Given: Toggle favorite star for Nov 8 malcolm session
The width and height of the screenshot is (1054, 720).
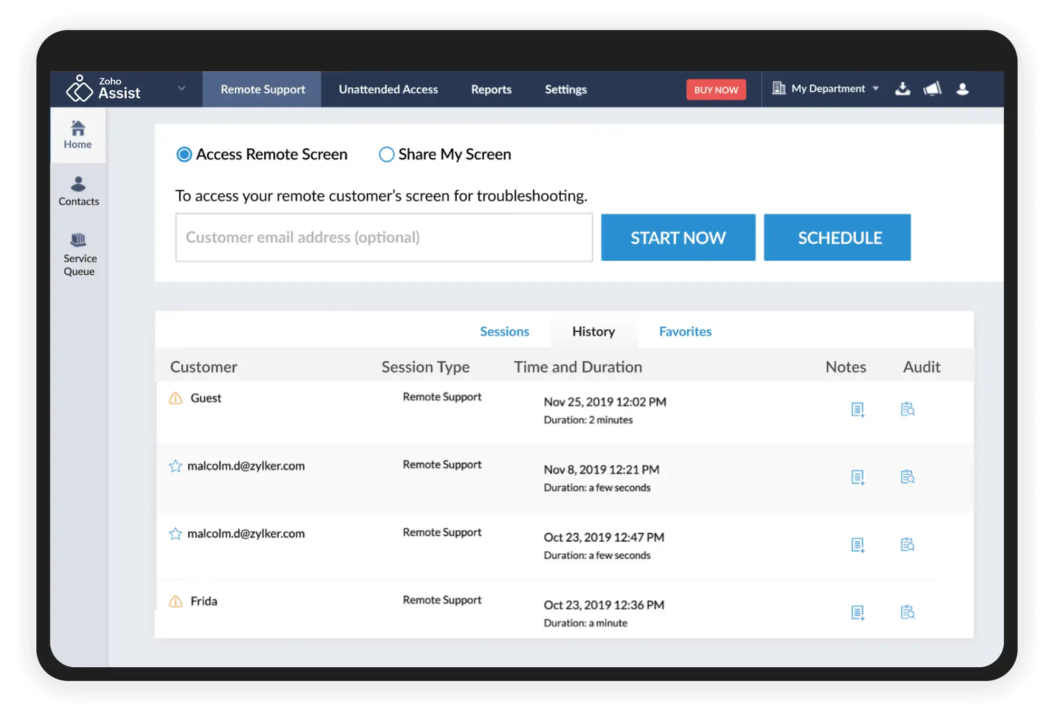Looking at the screenshot, I should 175,466.
